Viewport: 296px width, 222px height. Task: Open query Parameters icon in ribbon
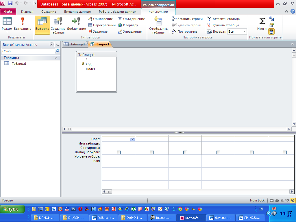[x=271, y=19]
